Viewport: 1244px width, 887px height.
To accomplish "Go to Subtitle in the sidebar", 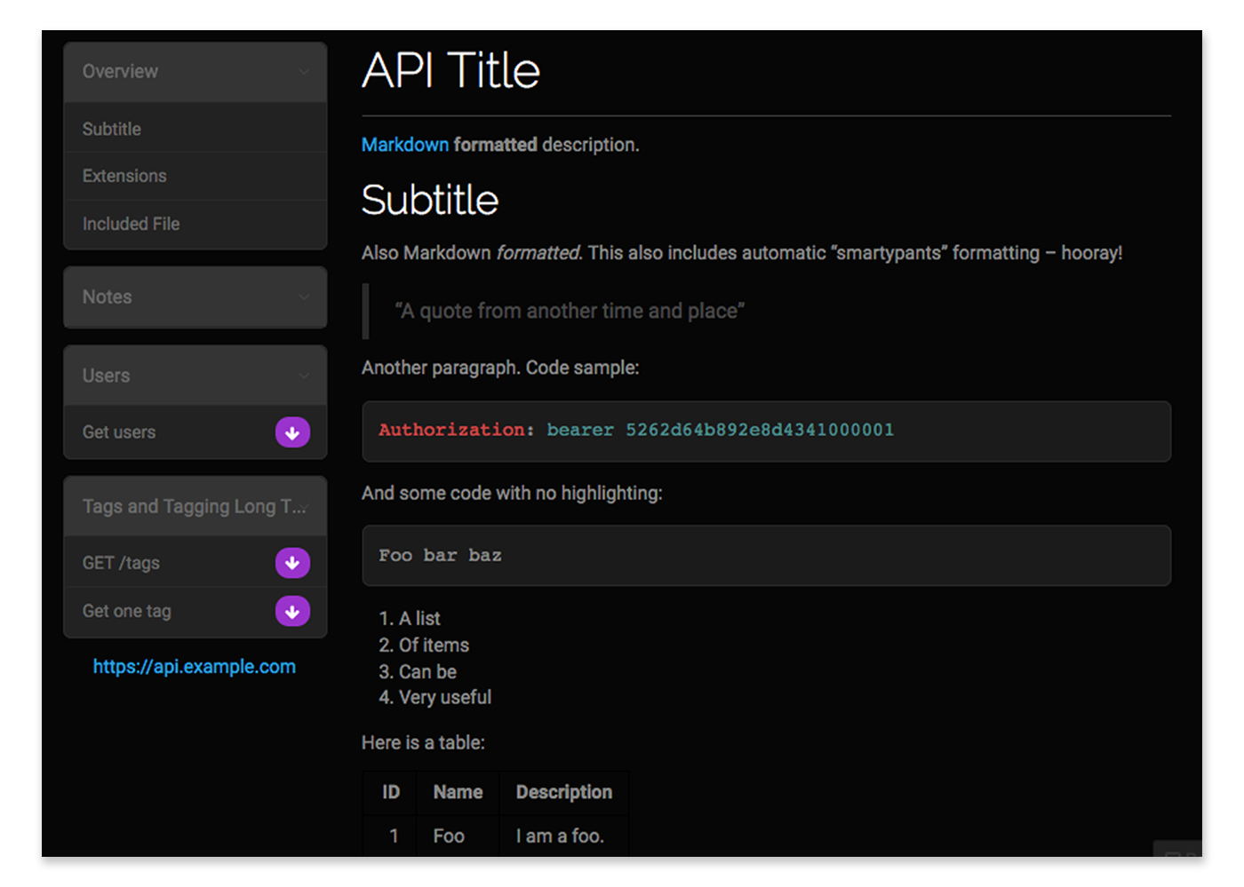I will coord(112,130).
